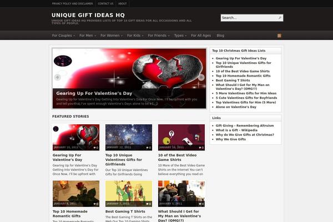Click the Unique Gift Ideas HQ site title
This screenshot has width=333, height=222.
(x=88, y=15)
